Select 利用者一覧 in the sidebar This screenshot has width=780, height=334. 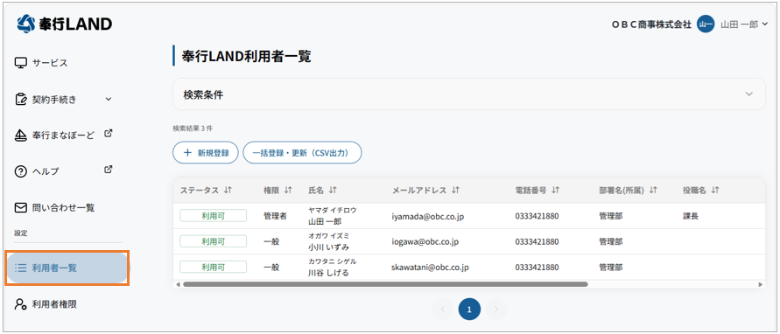click(x=67, y=268)
